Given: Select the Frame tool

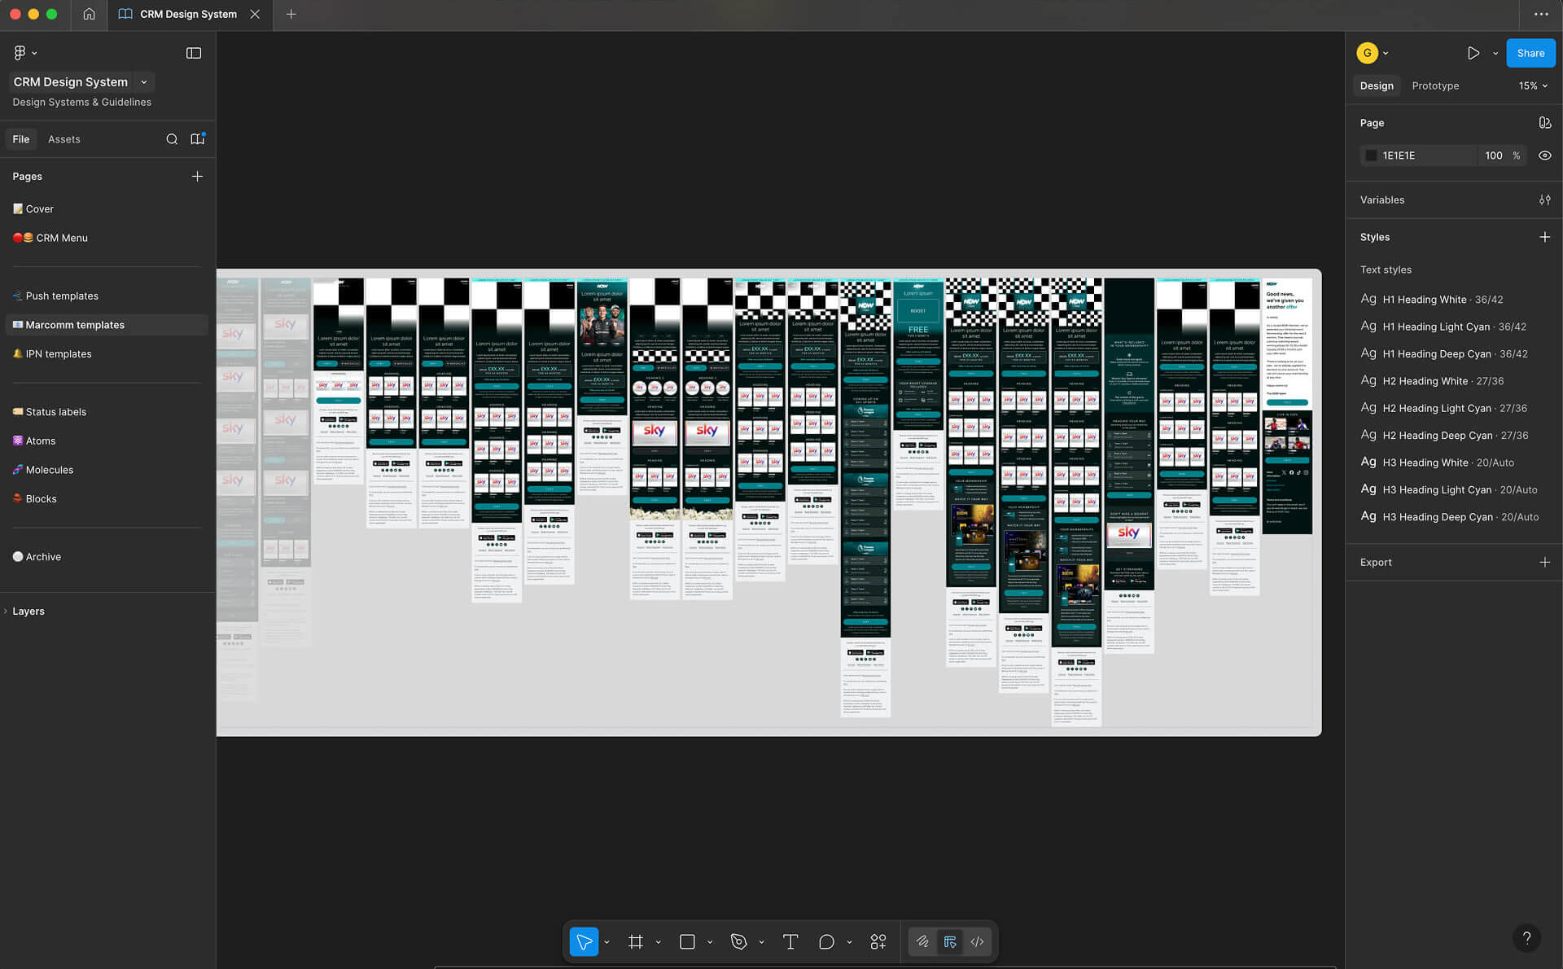Looking at the screenshot, I should tap(636, 942).
